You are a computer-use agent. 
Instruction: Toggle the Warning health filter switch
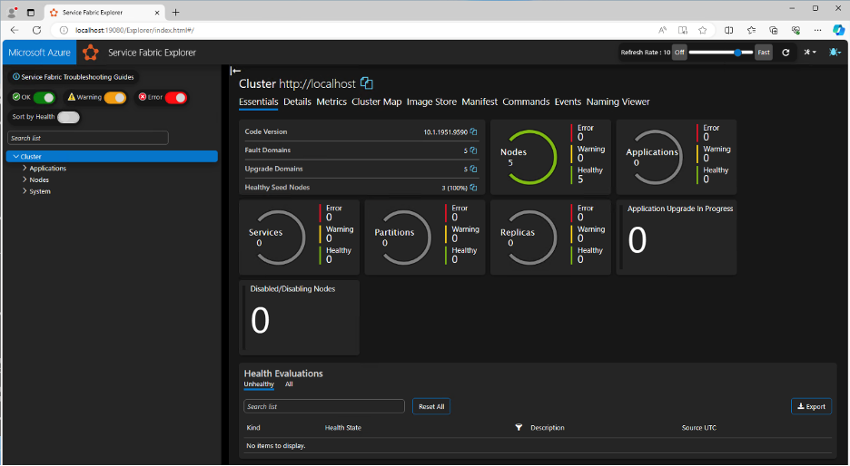tap(115, 97)
